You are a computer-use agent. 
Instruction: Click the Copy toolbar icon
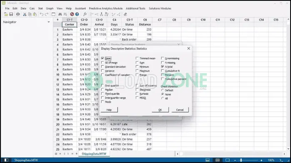click(x=30, y=14)
